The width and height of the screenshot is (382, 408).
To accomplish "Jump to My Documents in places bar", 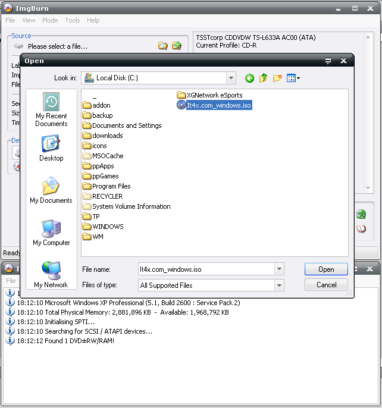I will click(x=51, y=190).
